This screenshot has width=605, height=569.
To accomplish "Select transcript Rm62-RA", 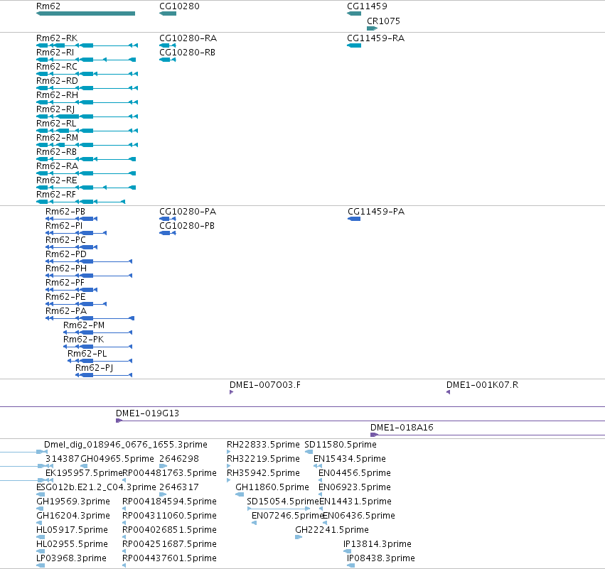I will click(57, 166).
